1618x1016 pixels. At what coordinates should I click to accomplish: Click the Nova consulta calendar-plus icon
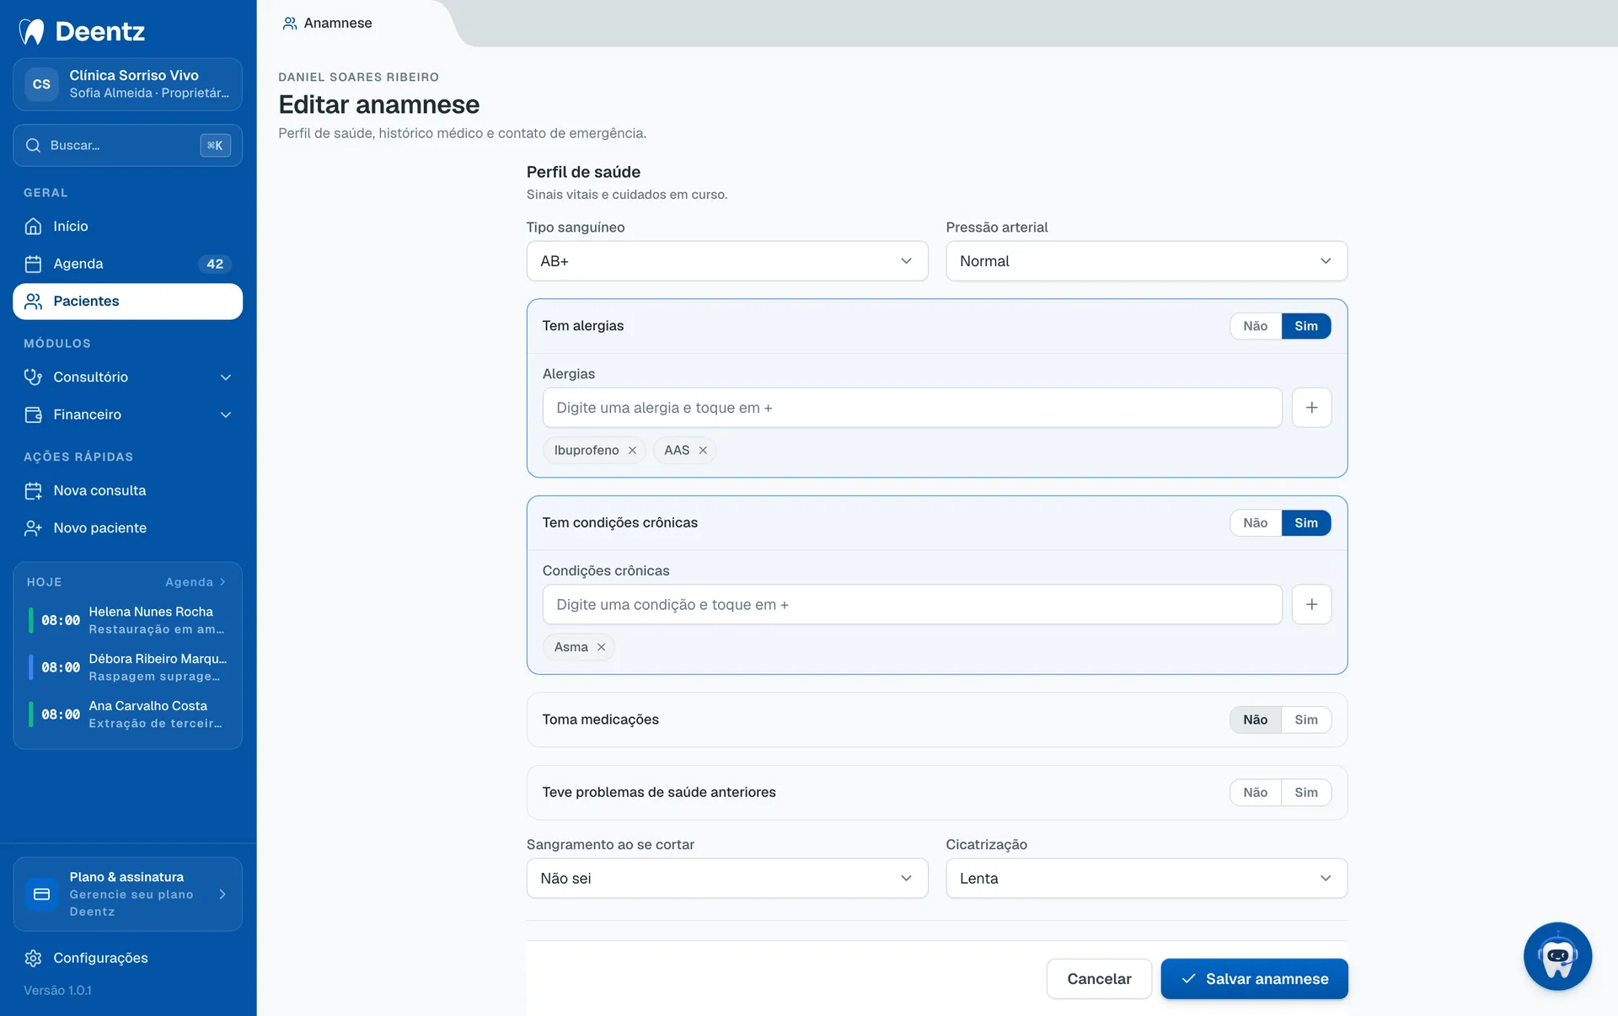(x=34, y=490)
